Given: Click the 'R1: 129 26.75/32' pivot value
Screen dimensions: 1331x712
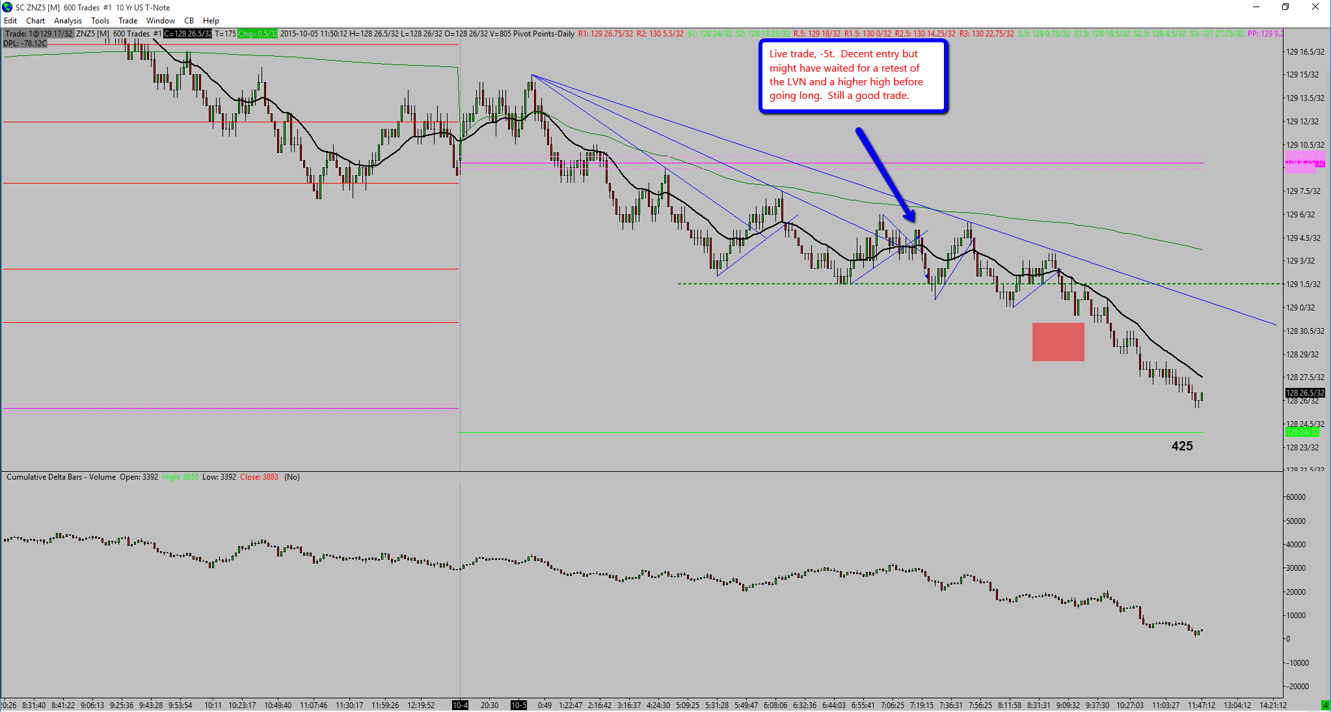Looking at the screenshot, I should pos(605,34).
